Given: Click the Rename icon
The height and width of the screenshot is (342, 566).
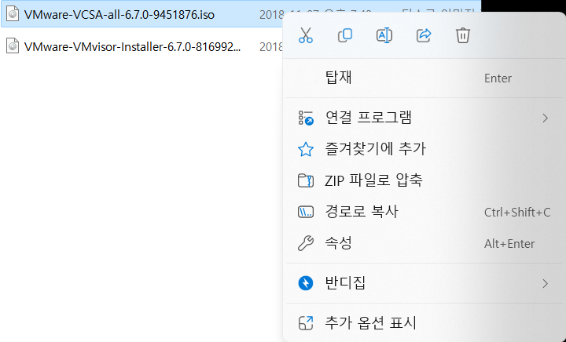Looking at the screenshot, I should tap(384, 35).
